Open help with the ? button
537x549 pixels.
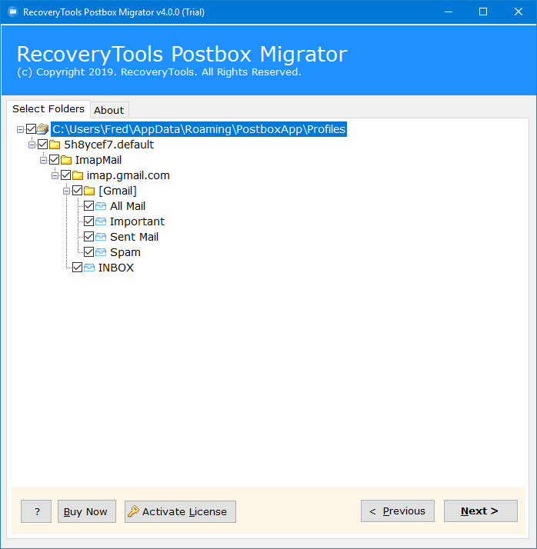[x=36, y=511]
